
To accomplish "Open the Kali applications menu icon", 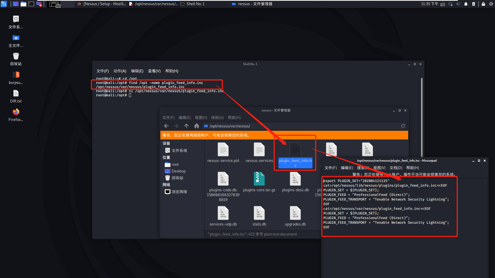I will point(4,4).
